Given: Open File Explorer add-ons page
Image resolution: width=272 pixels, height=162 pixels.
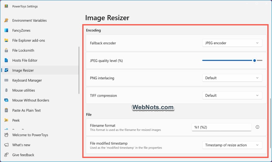Looking at the screenshot, I should pos(40,40).
